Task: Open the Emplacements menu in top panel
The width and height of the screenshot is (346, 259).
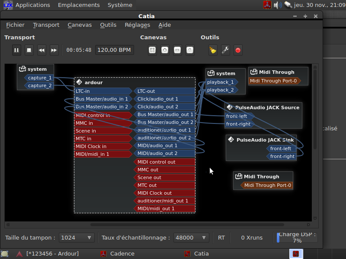Action: pos(79,5)
